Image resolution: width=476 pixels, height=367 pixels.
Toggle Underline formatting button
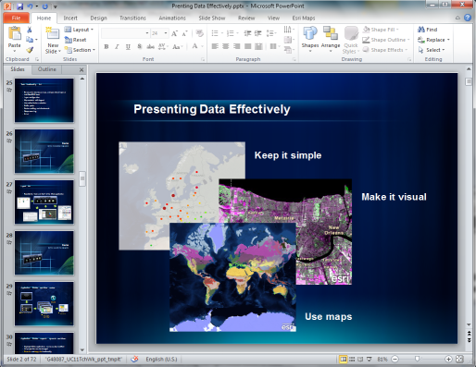pyautogui.click(x=128, y=47)
